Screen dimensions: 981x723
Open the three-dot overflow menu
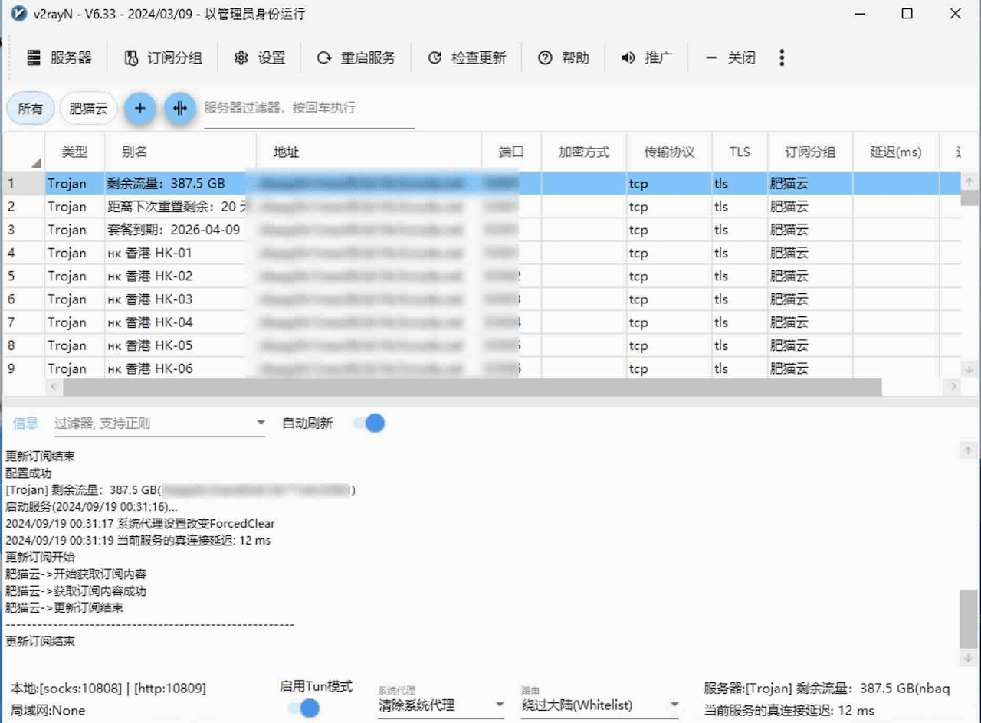(782, 57)
